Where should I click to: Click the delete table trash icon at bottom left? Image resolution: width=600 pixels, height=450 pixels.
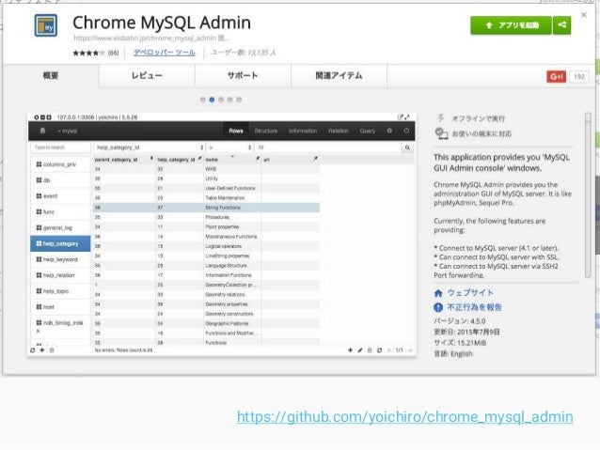(x=52, y=350)
